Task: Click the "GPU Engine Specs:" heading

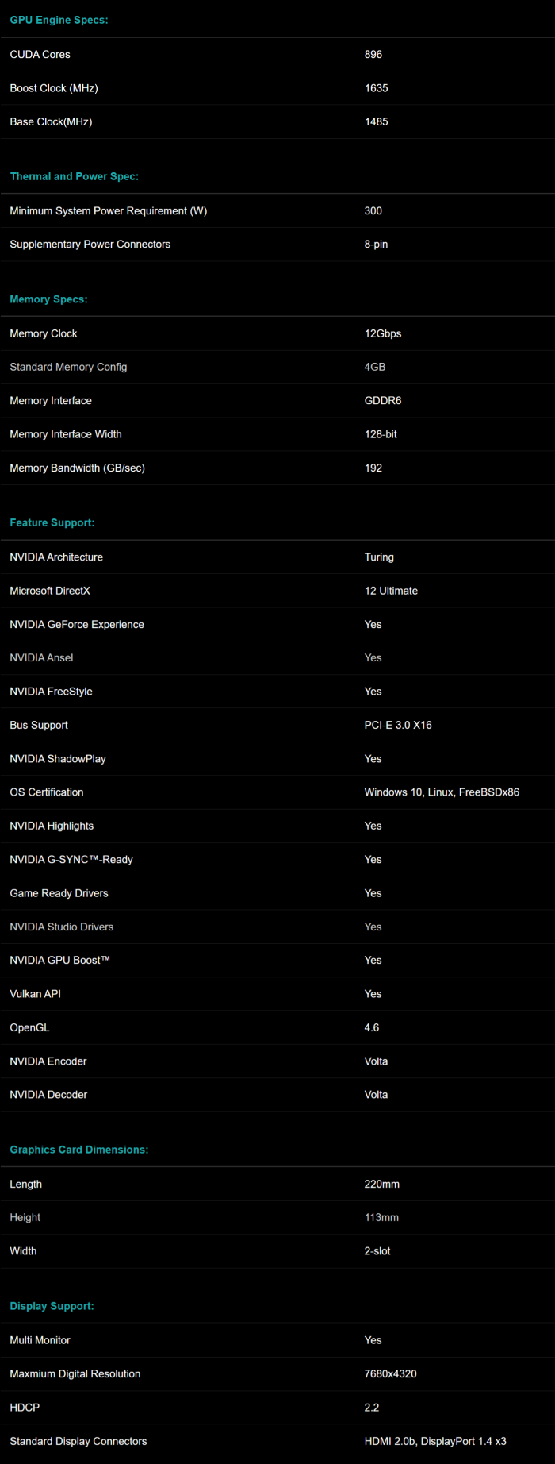Action: tap(59, 20)
